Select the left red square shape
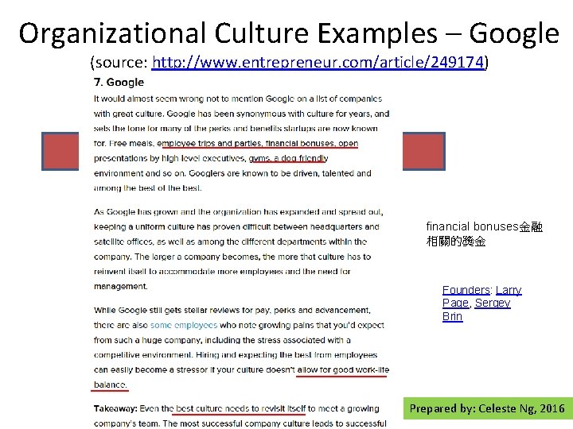573x429 pixels. click(60, 151)
